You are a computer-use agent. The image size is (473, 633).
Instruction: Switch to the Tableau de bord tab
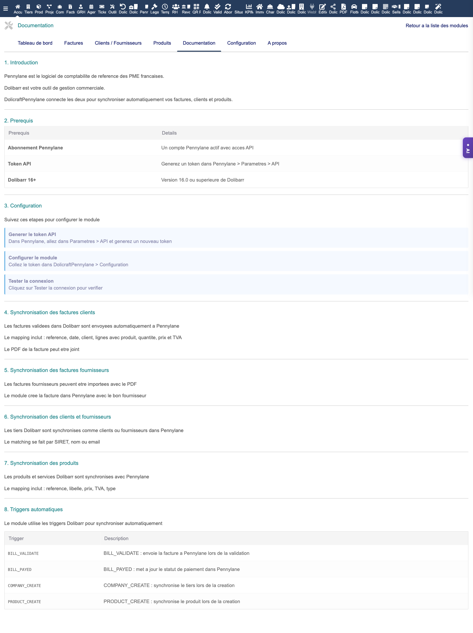point(35,43)
